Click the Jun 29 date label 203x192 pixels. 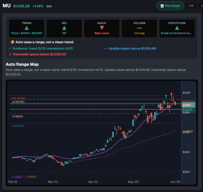coord(175,182)
